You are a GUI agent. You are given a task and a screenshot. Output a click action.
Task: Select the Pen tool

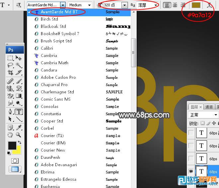[x=10, y=112]
